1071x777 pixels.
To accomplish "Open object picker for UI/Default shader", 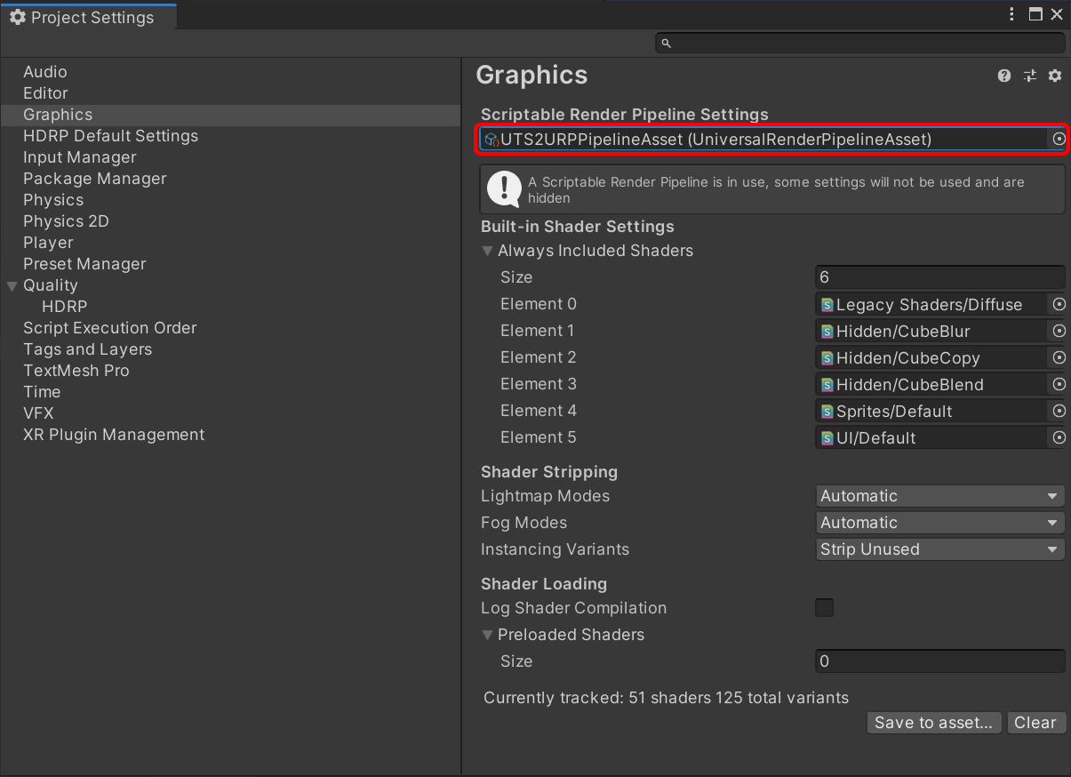I will (1059, 438).
